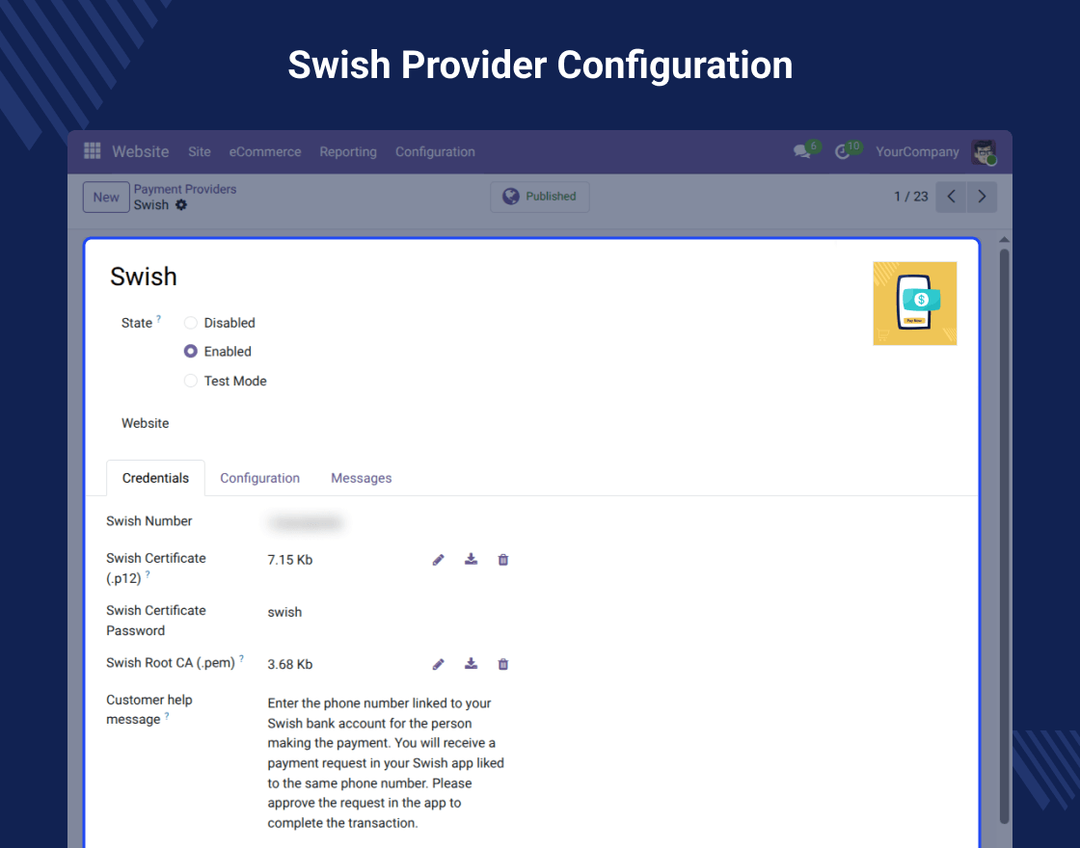Click the Swish provider image thumbnail
The image size is (1080, 848).
pyautogui.click(x=915, y=304)
